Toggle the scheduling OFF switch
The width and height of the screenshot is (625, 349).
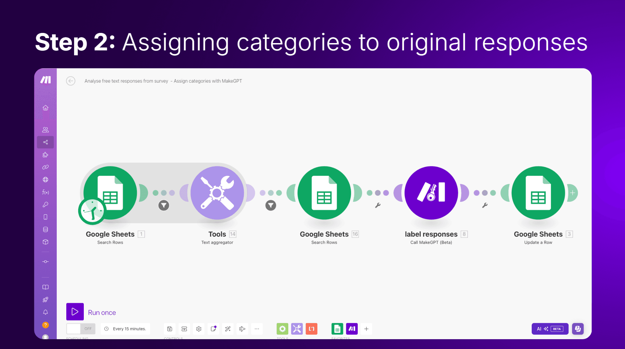pos(81,329)
